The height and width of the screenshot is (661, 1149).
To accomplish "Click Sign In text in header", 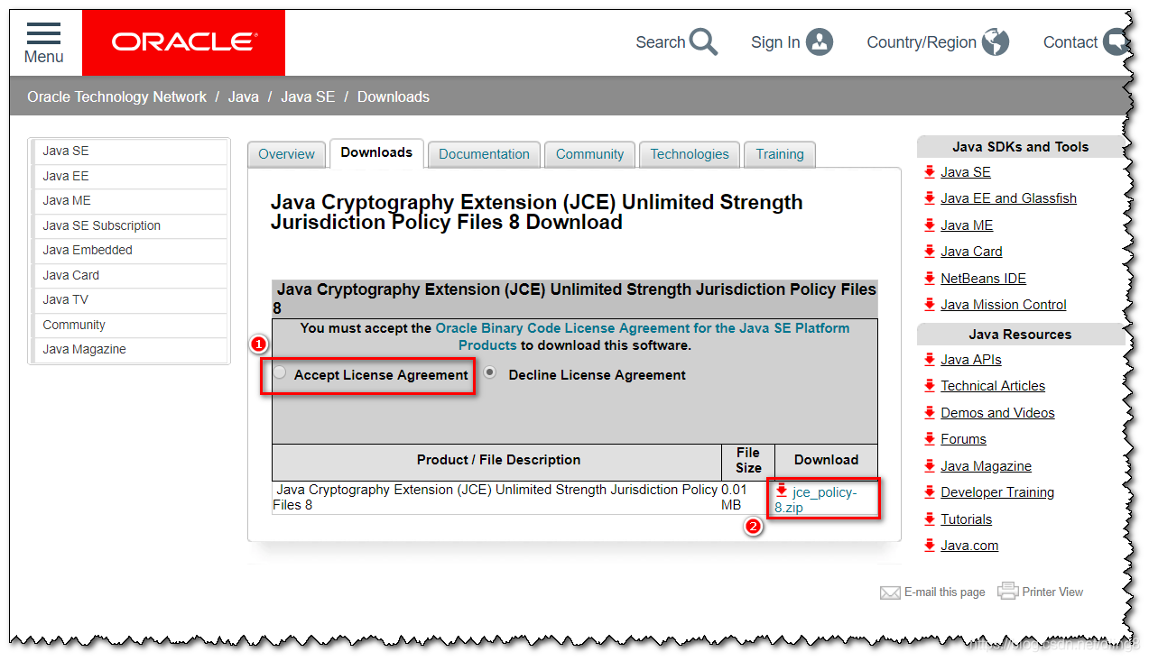I will pyautogui.click(x=775, y=42).
